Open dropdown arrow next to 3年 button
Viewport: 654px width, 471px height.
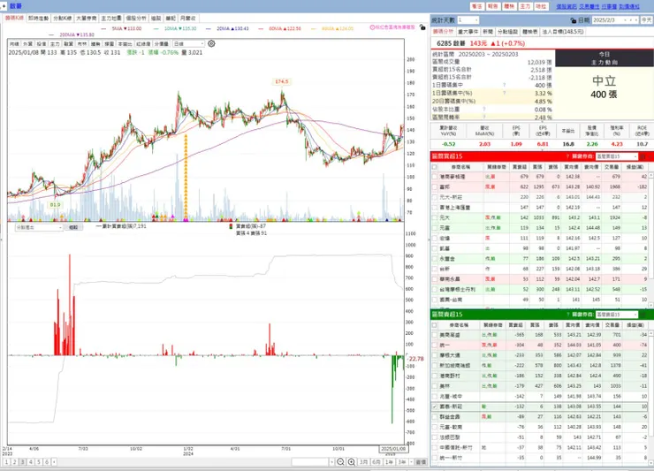412,462
